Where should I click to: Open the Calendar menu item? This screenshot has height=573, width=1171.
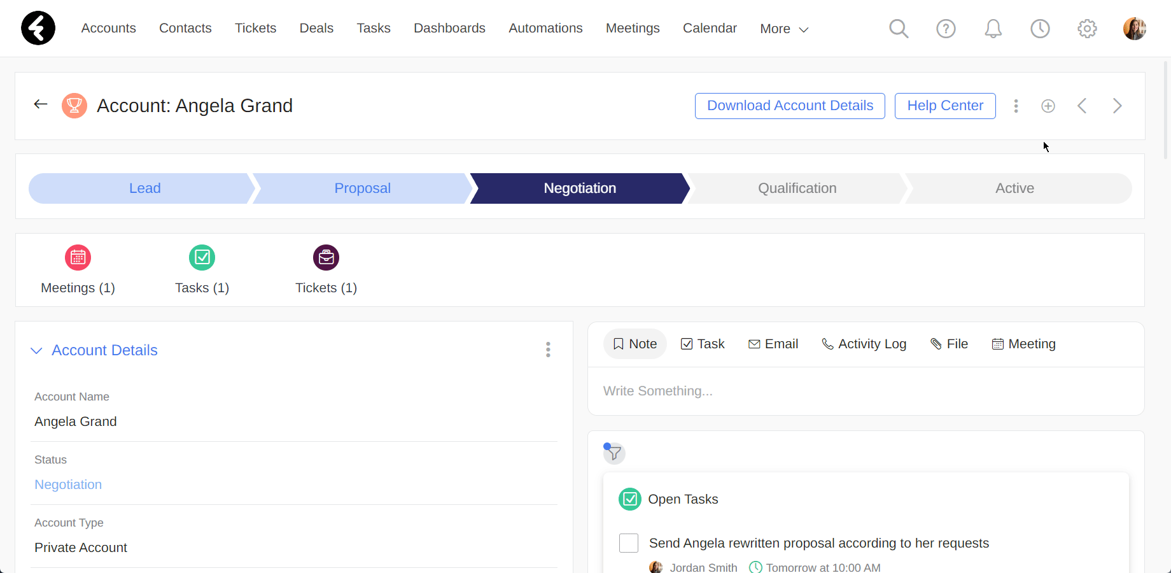pyautogui.click(x=710, y=28)
